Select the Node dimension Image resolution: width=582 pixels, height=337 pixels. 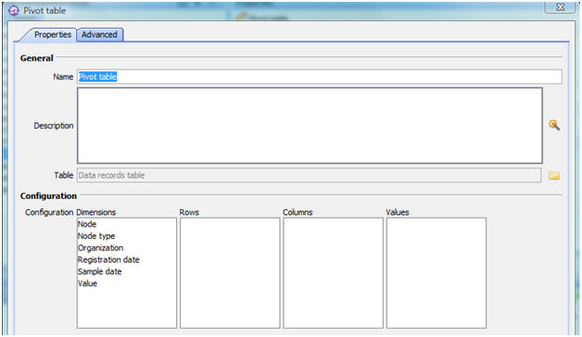(x=87, y=224)
